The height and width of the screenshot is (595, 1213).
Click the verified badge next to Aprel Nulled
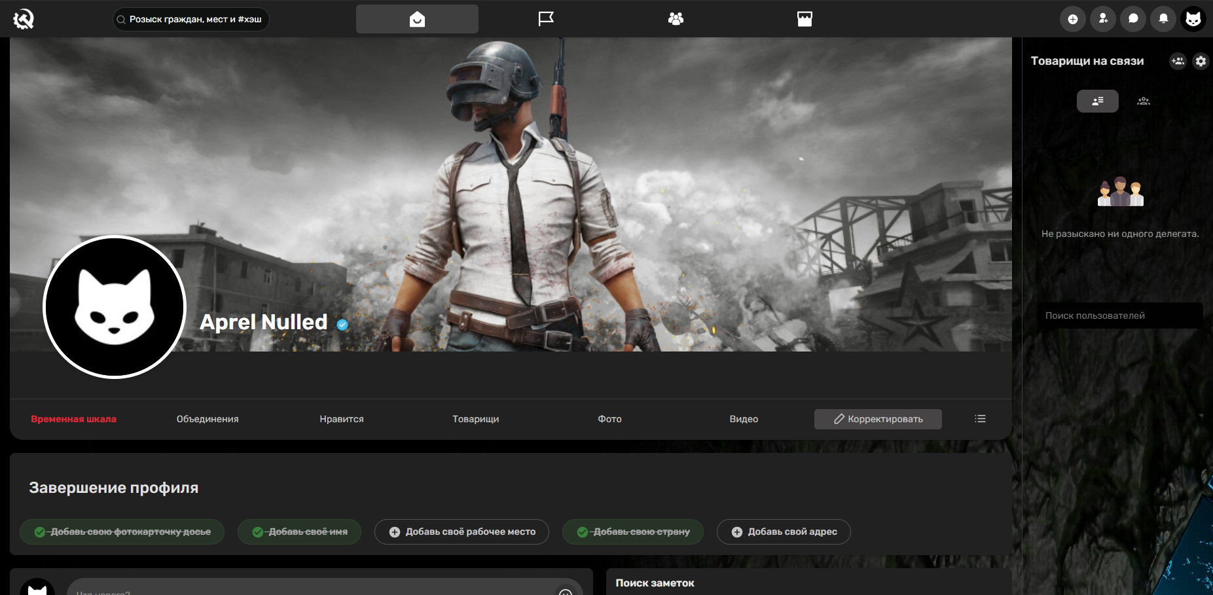pyautogui.click(x=342, y=324)
